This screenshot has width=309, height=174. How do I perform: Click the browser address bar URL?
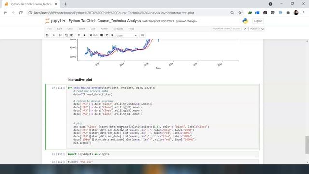click(x=114, y=13)
